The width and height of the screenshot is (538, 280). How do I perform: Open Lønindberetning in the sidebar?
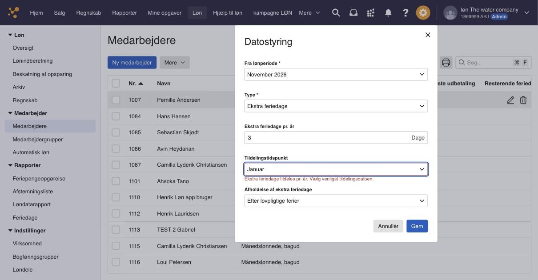[x=32, y=61]
